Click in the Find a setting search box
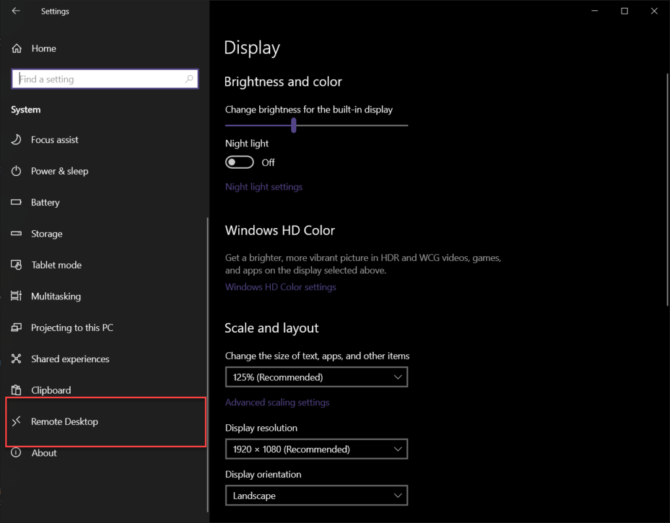The height and width of the screenshot is (523, 670). (x=105, y=79)
